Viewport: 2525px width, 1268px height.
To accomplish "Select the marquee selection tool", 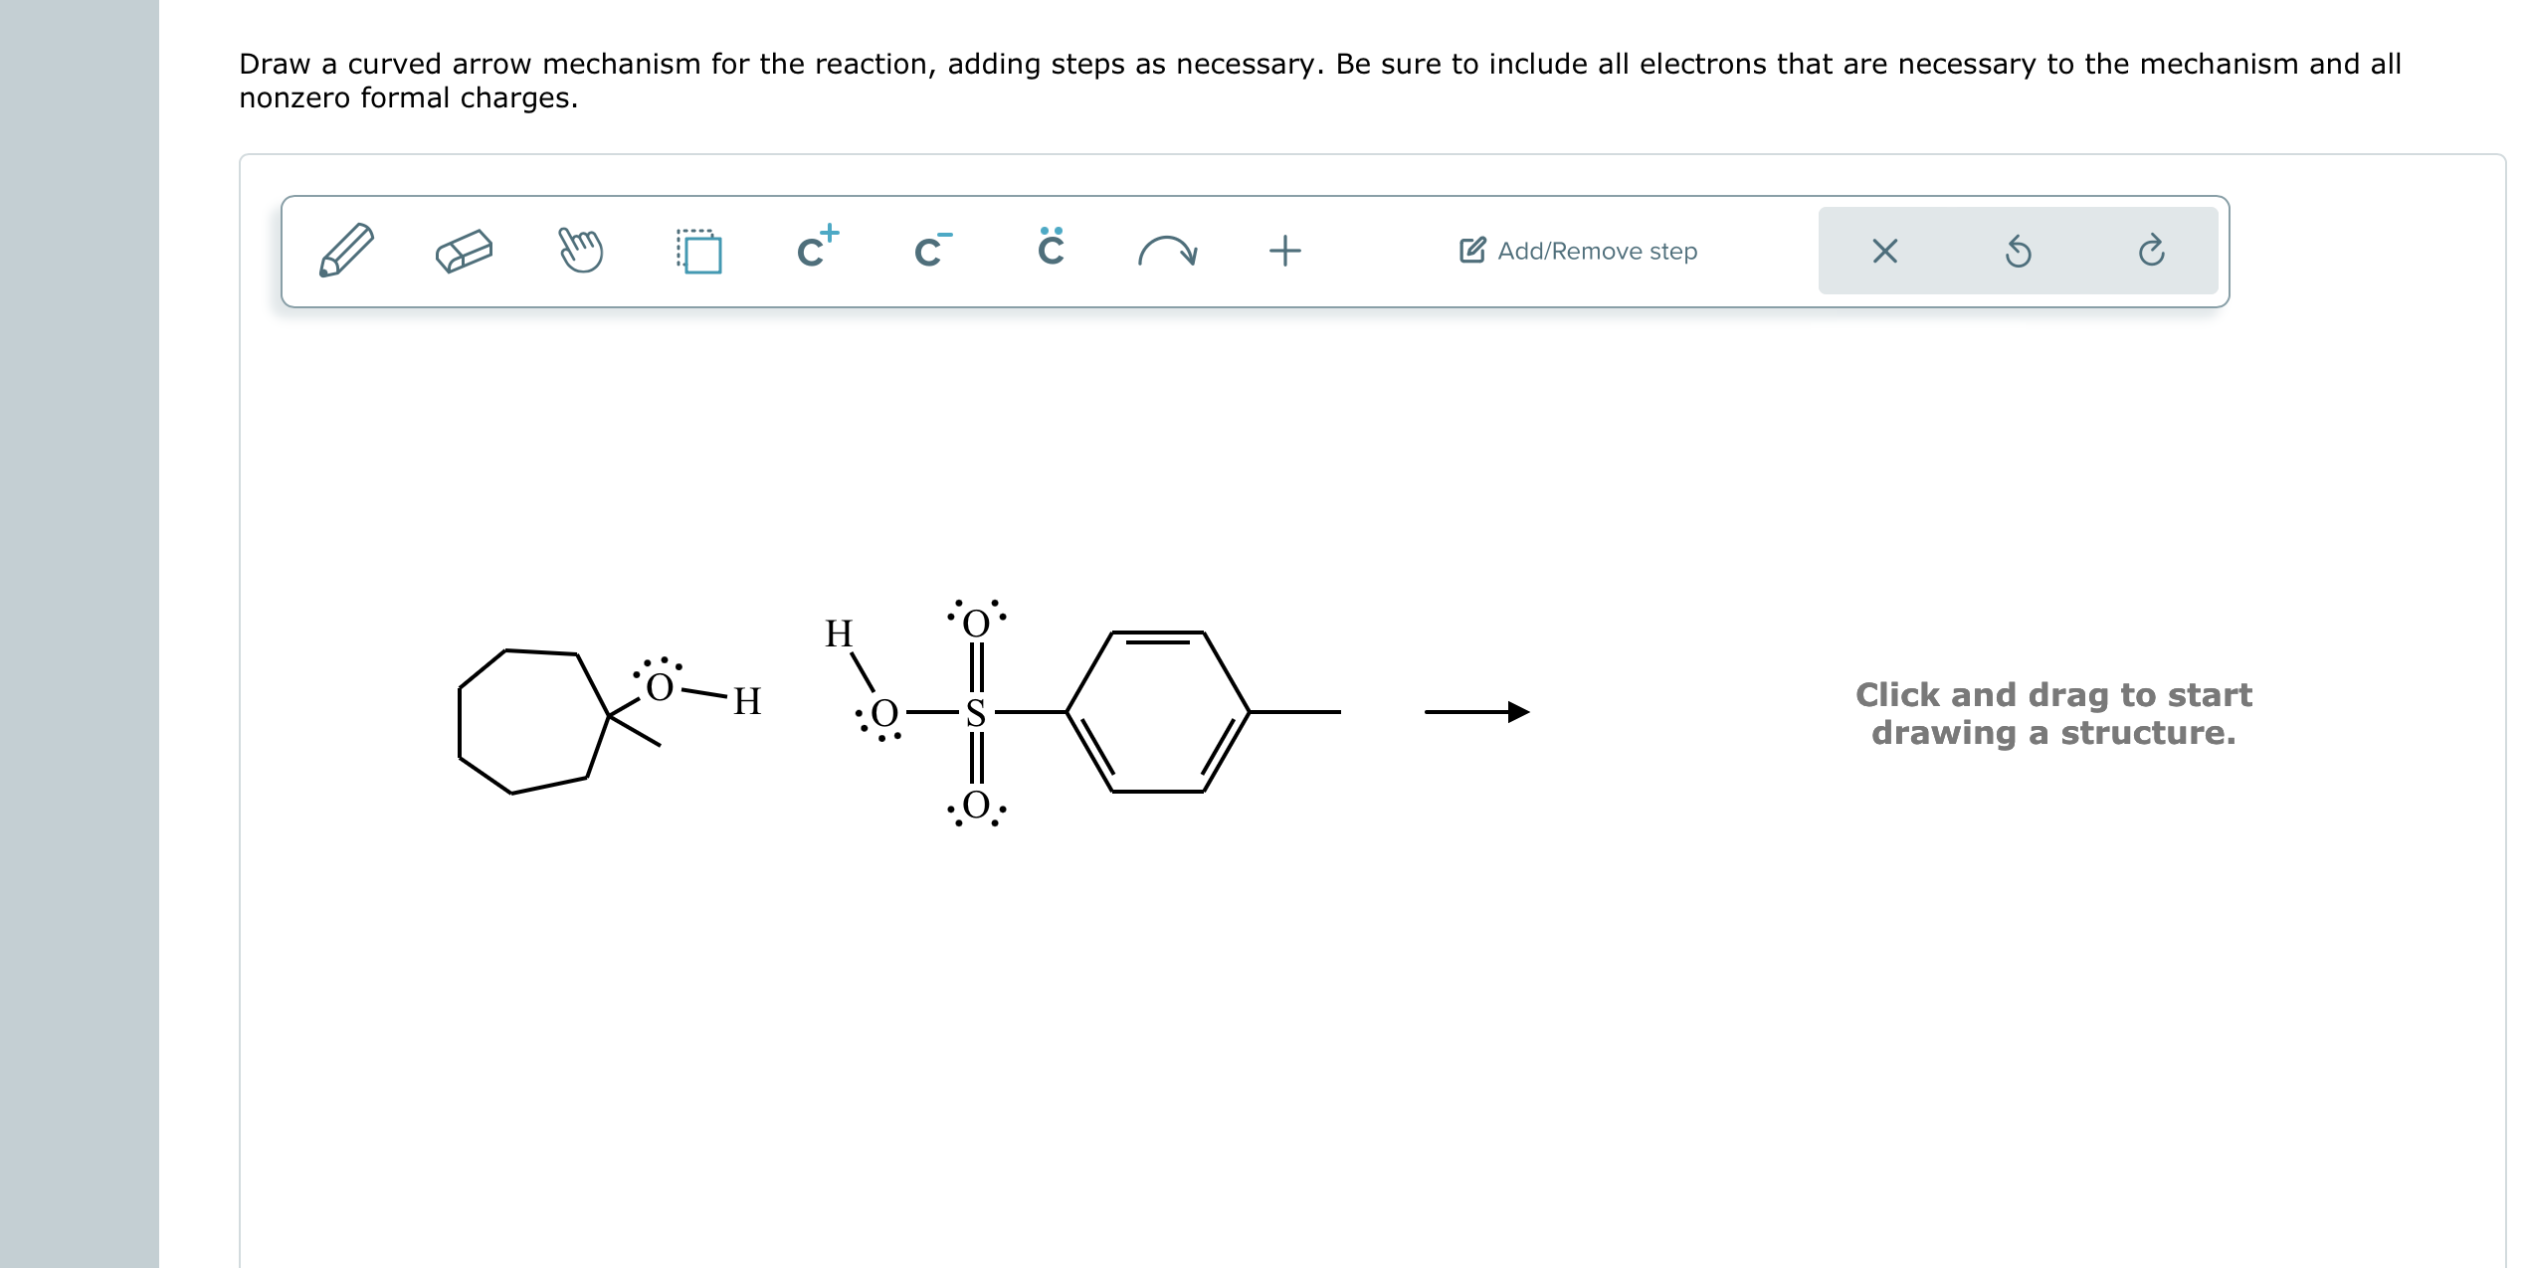I will [x=698, y=251].
